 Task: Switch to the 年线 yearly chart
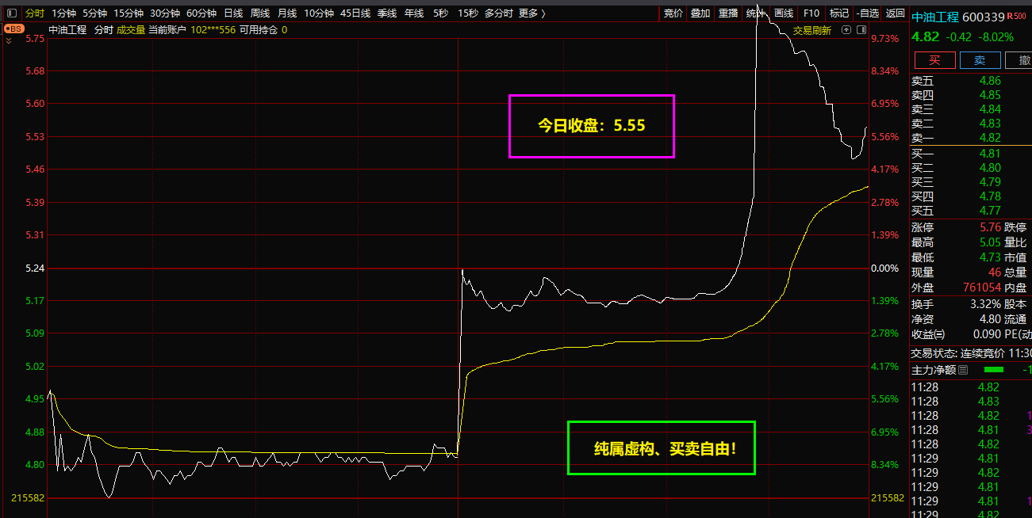[414, 13]
